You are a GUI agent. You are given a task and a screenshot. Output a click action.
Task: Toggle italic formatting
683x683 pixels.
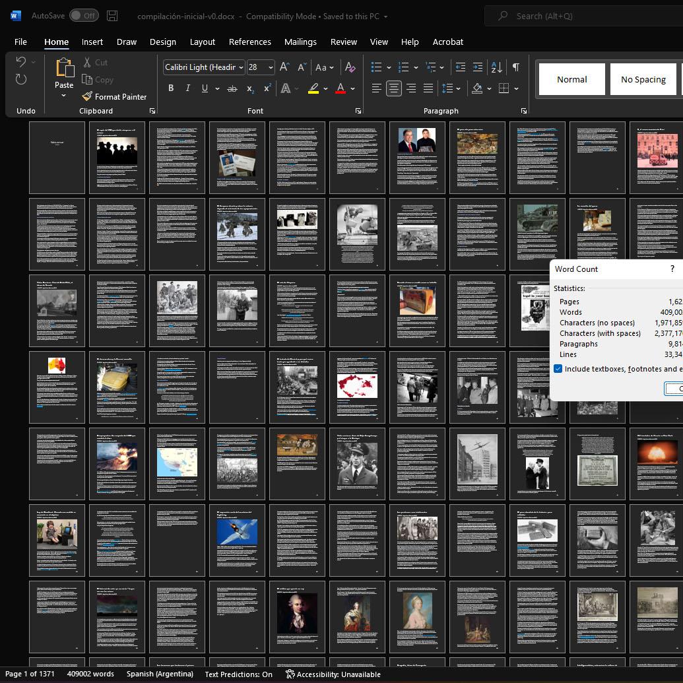coord(187,88)
